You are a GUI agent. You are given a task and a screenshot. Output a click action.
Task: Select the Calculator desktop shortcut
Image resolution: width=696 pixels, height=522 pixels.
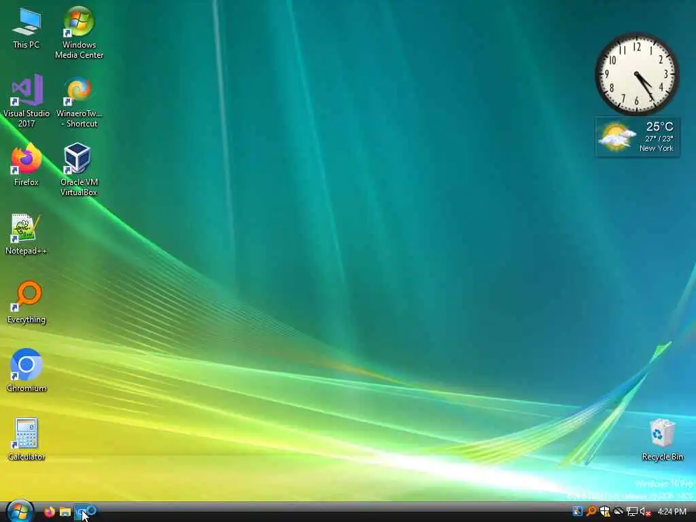[x=27, y=440]
